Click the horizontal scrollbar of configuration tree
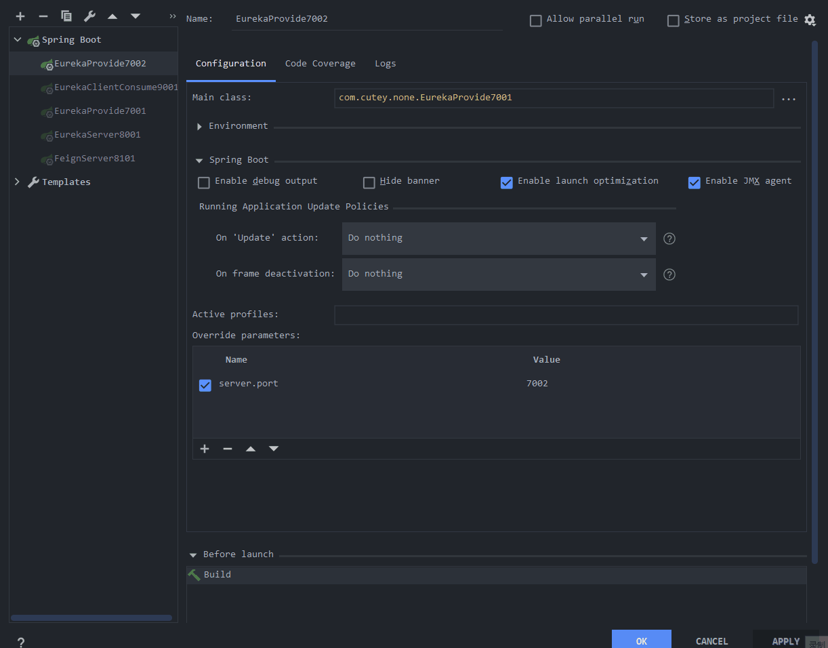The image size is (828, 648). click(91, 617)
